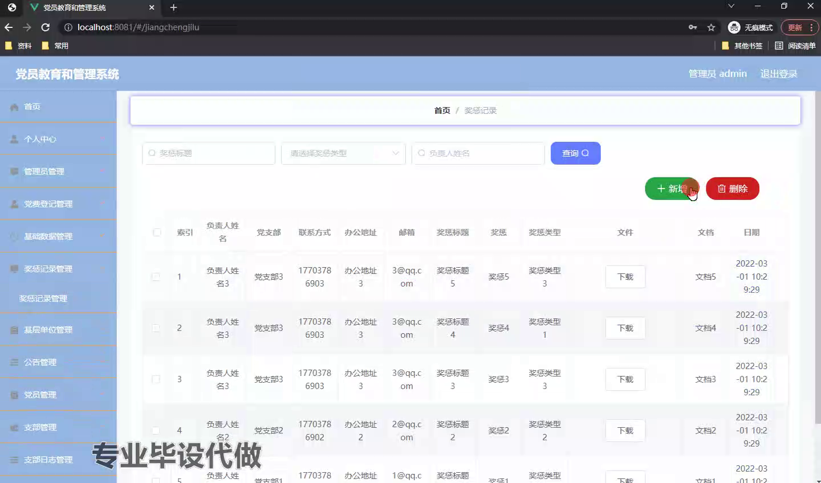821x483 pixels.
Task: Expand the 支部管理 sidebar menu
Action: 58,427
